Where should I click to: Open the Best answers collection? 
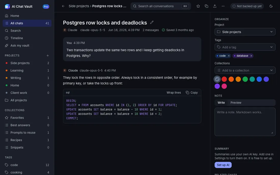click(27, 125)
